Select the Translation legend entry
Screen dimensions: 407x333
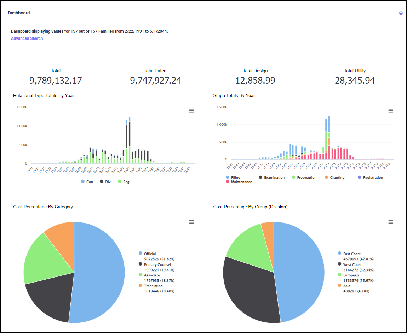point(153,286)
